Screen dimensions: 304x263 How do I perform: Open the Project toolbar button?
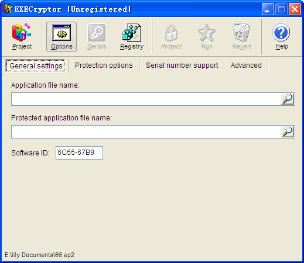(x=22, y=37)
